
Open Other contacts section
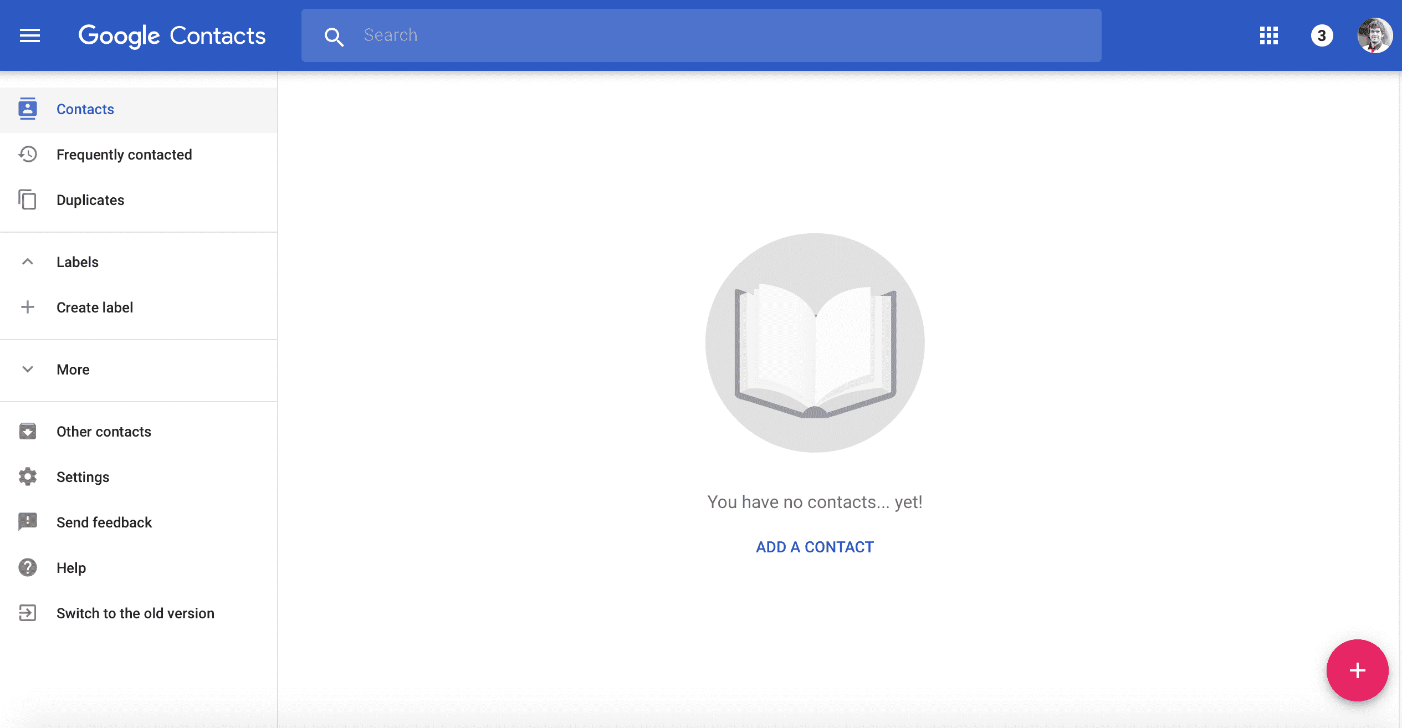point(103,431)
